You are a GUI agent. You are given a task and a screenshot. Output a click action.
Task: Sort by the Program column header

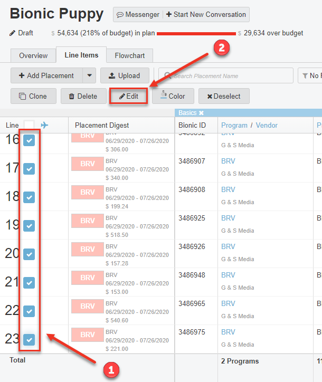pyautogui.click(x=234, y=125)
